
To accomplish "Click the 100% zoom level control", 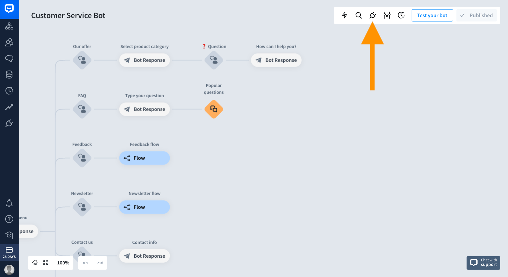I will click(63, 263).
